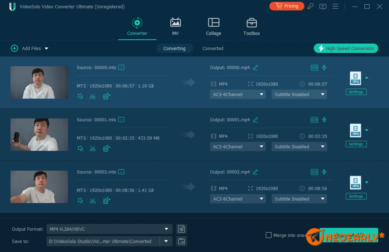This screenshot has height=252, width=389.
Task: Open Settings for 00002.mp4
Action: pos(356,196)
